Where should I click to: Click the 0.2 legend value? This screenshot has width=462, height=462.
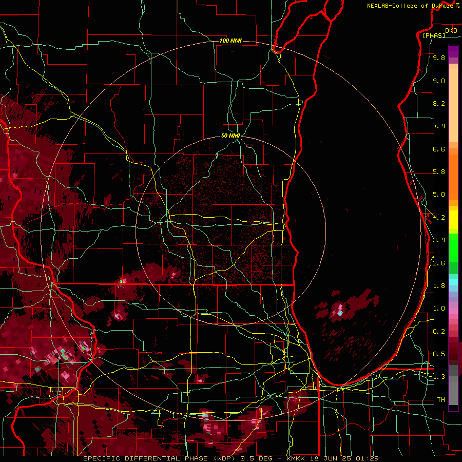tap(439, 332)
